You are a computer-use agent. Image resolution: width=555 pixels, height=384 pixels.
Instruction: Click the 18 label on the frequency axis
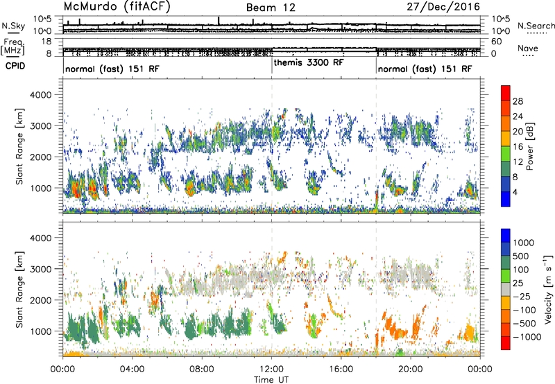[x=46, y=42]
